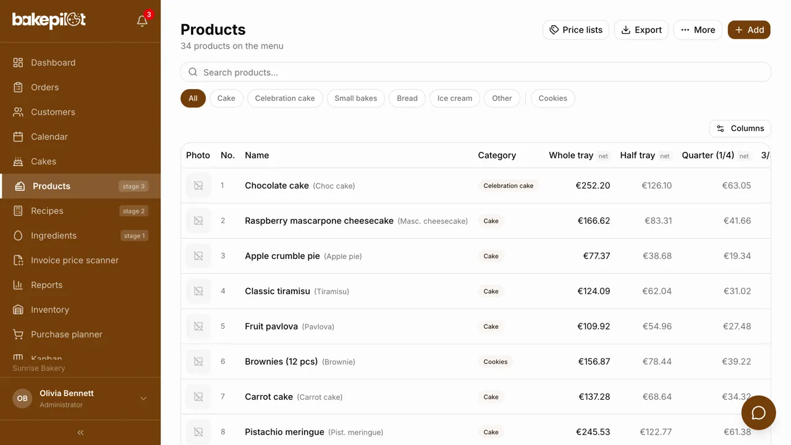The height and width of the screenshot is (445, 791).
Task: Expand Olivia Bennett account menu
Action: (80, 399)
